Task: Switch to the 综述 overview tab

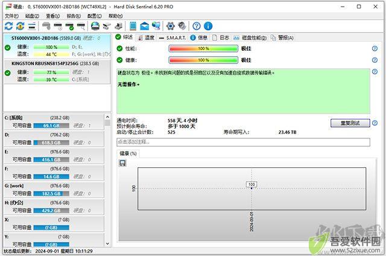Action: click(x=124, y=37)
